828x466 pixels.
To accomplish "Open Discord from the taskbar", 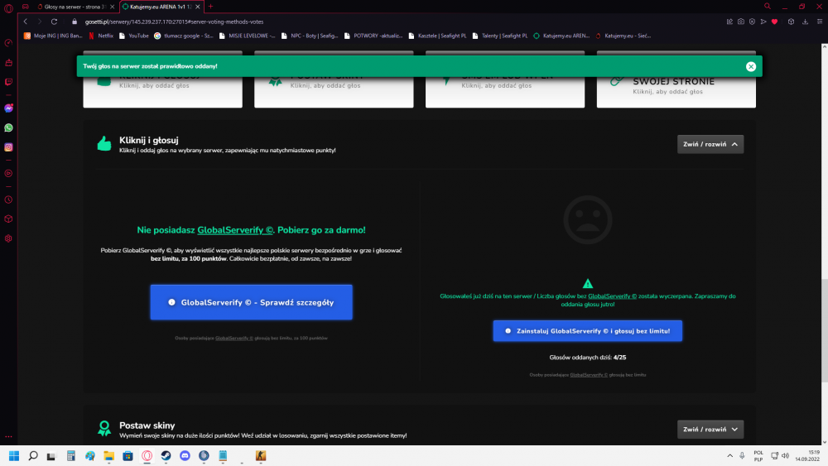I will tap(185, 456).
